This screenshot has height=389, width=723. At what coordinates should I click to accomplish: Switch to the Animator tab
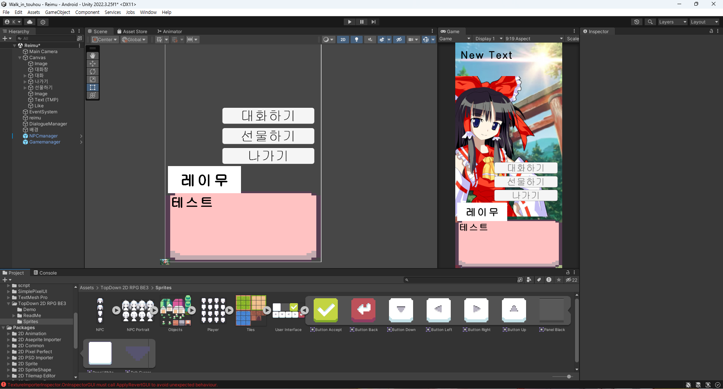(169, 31)
